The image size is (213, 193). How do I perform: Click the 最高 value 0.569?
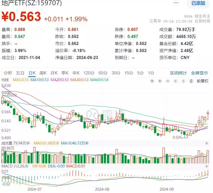20,29
